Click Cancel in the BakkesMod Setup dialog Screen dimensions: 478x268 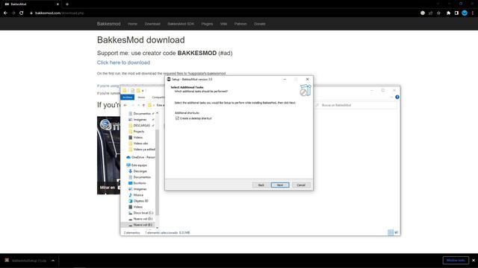point(301,185)
